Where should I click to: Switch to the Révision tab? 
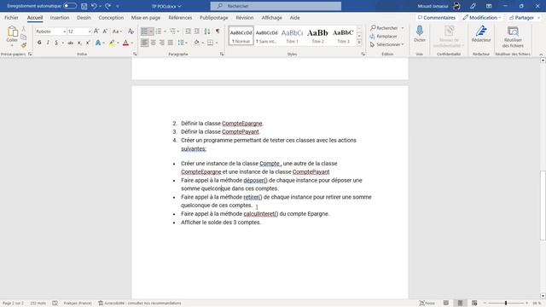click(x=245, y=17)
